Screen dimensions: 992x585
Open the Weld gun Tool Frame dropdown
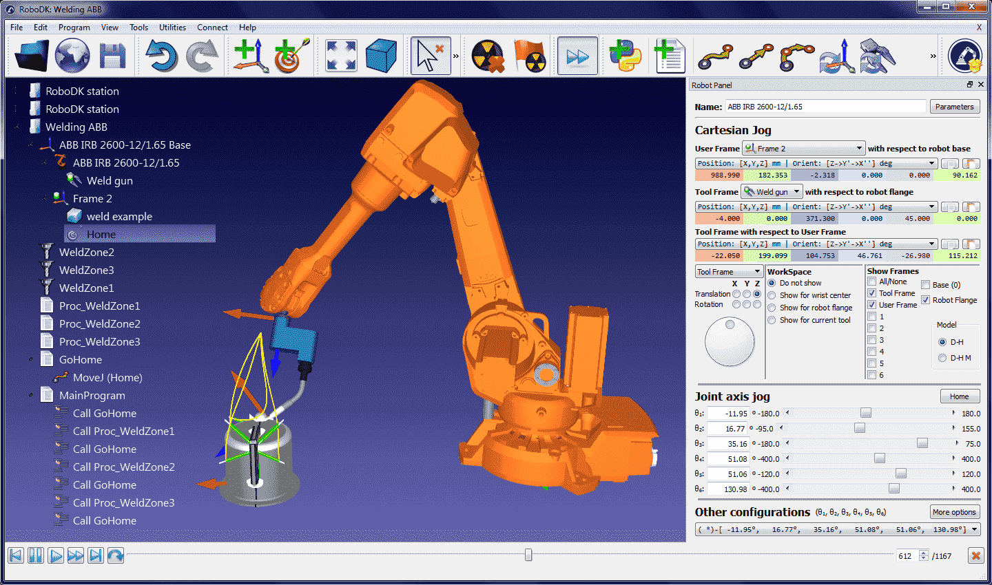tap(772, 192)
